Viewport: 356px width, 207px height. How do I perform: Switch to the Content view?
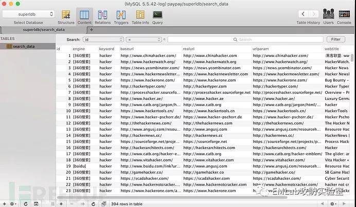[84, 17]
